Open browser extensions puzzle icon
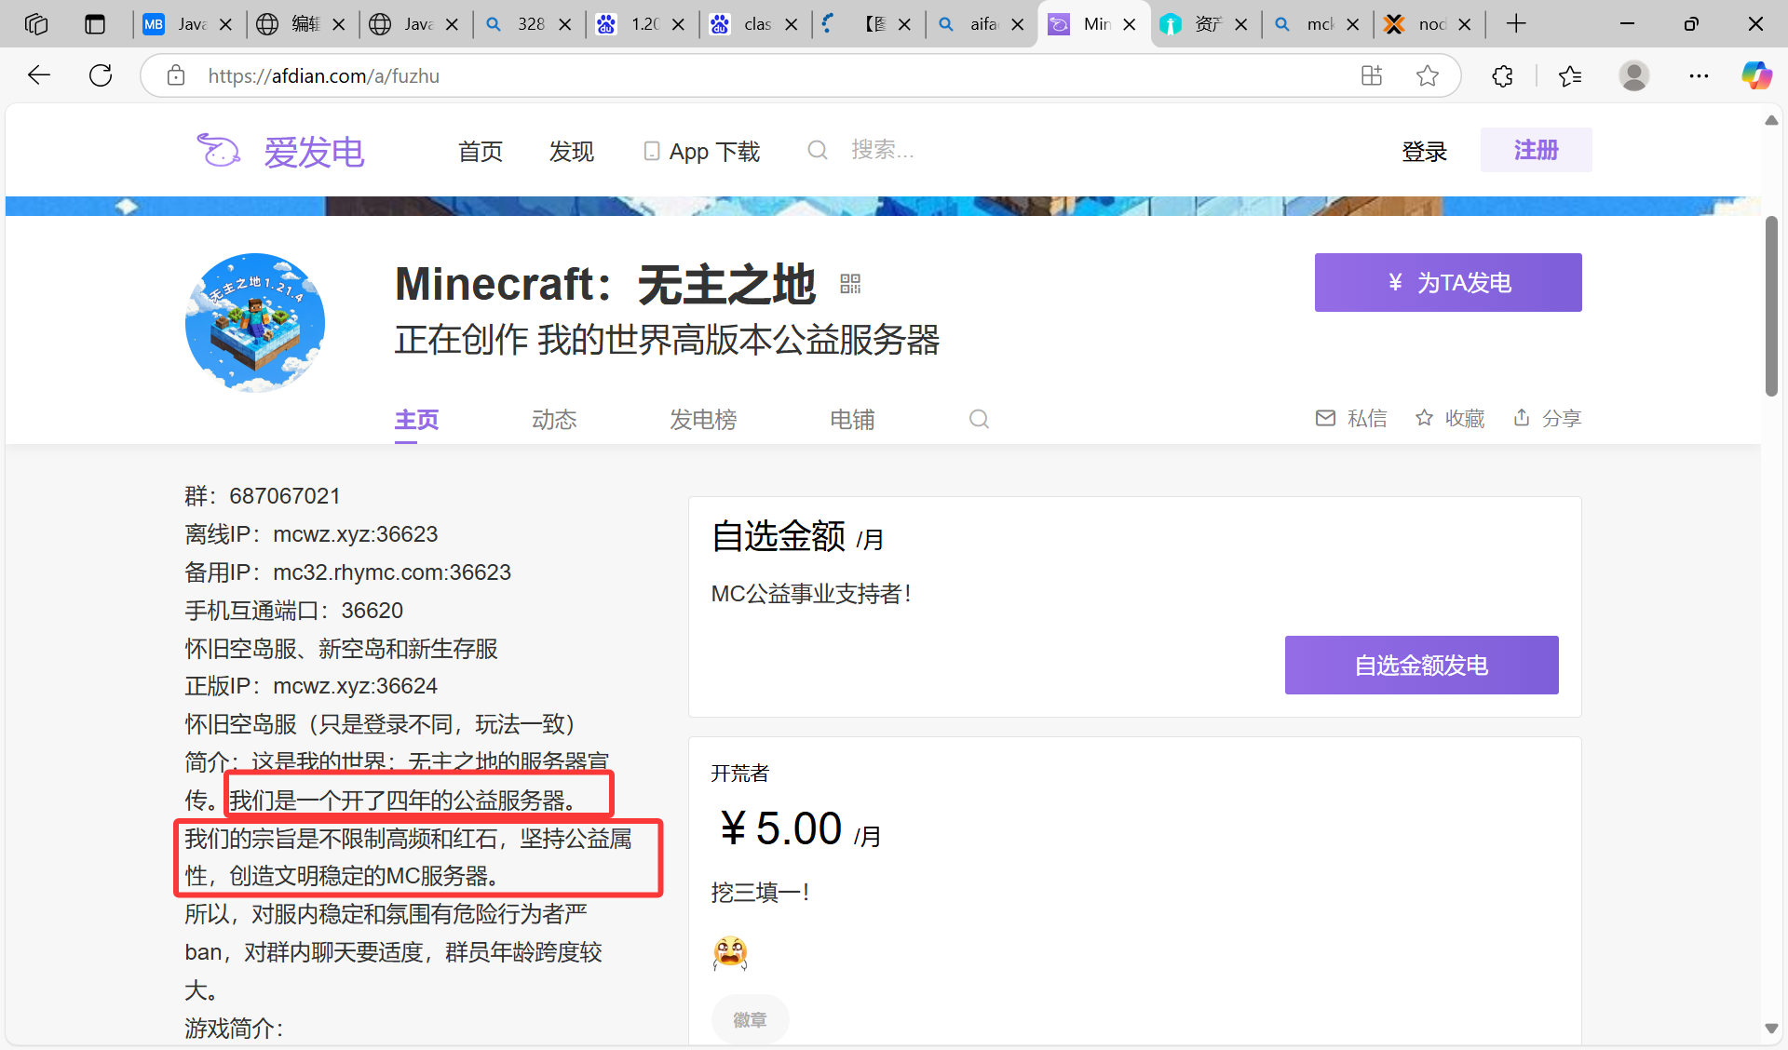The height and width of the screenshot is (1050, 1788). [x=1502, y=75]
